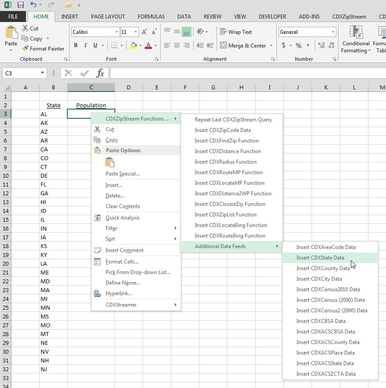
Task: Click the Open folder icon in quick access toolbar
Action: click(68, 5)
